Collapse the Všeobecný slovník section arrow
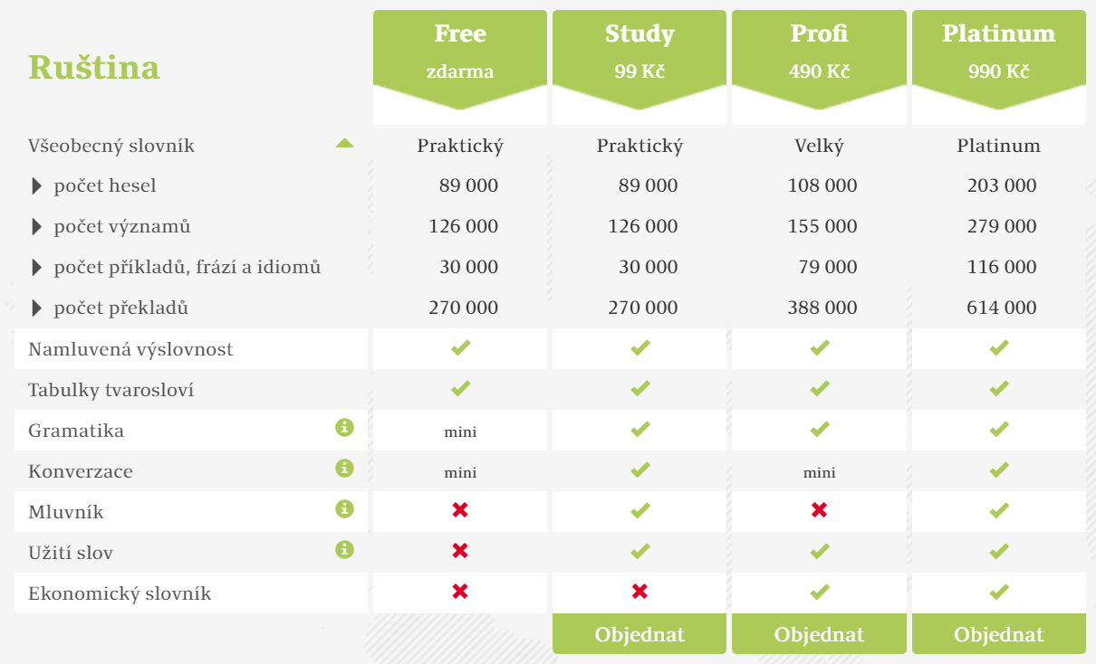 coord(344,143)
